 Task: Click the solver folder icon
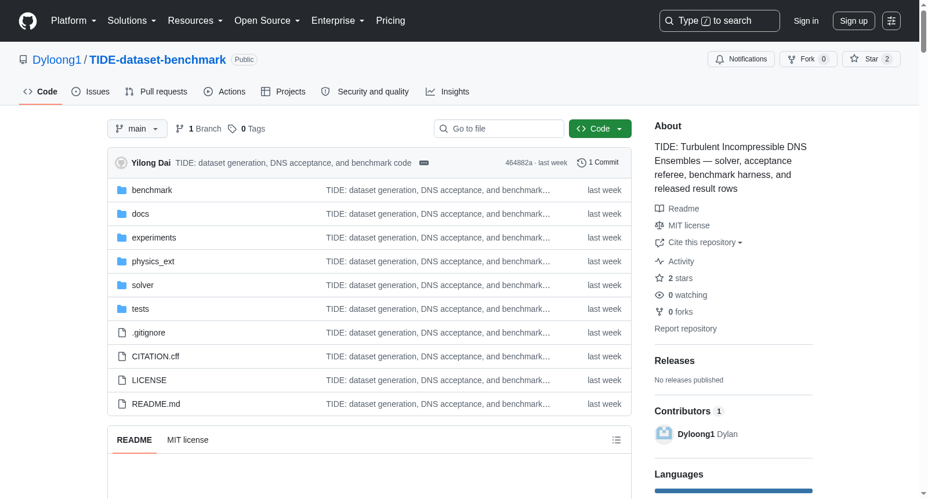(x=122, y=285)
